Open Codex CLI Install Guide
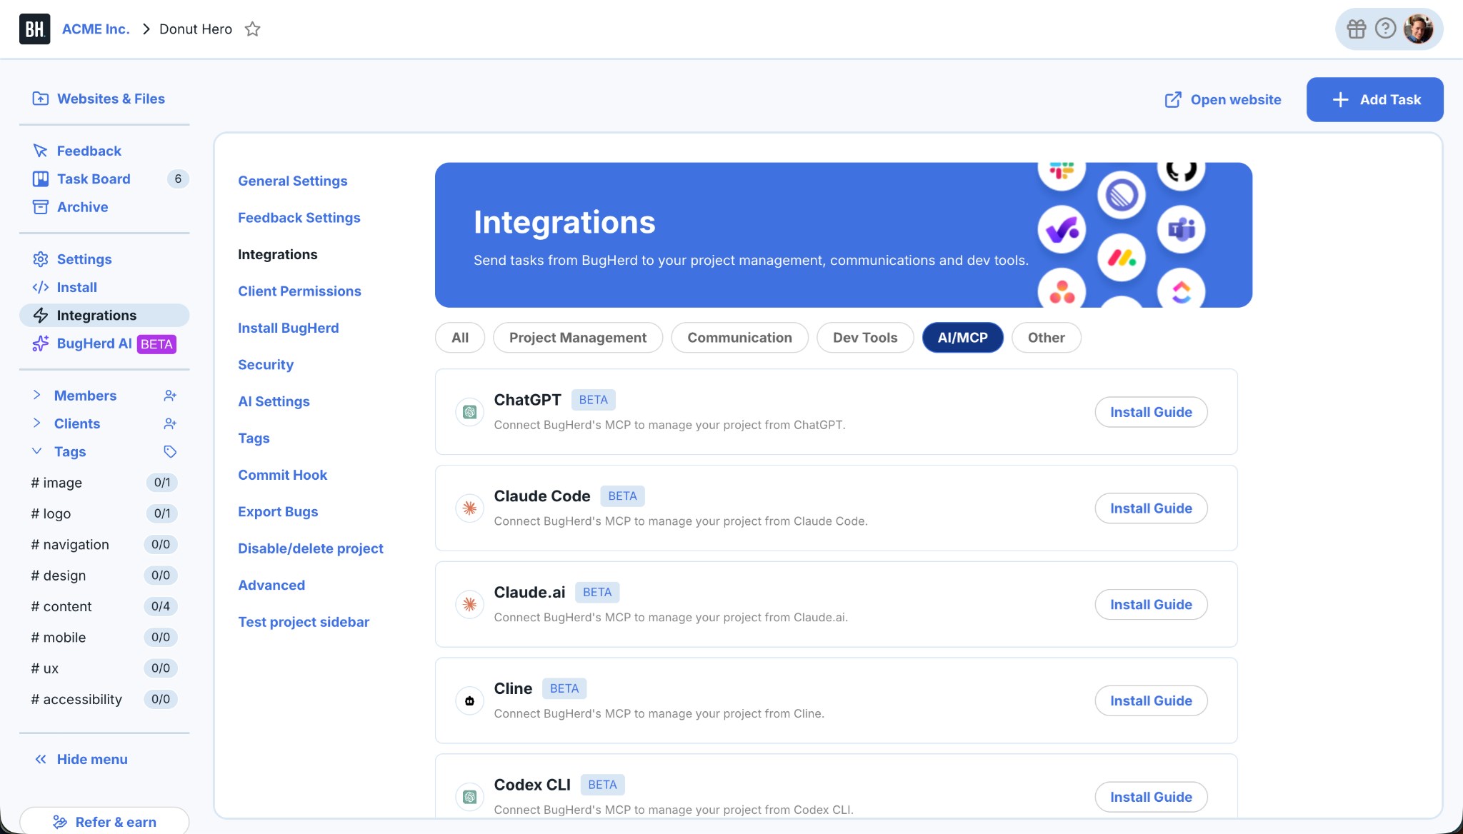Viewport: 1463px width, 834px height. pos(1151,797)
